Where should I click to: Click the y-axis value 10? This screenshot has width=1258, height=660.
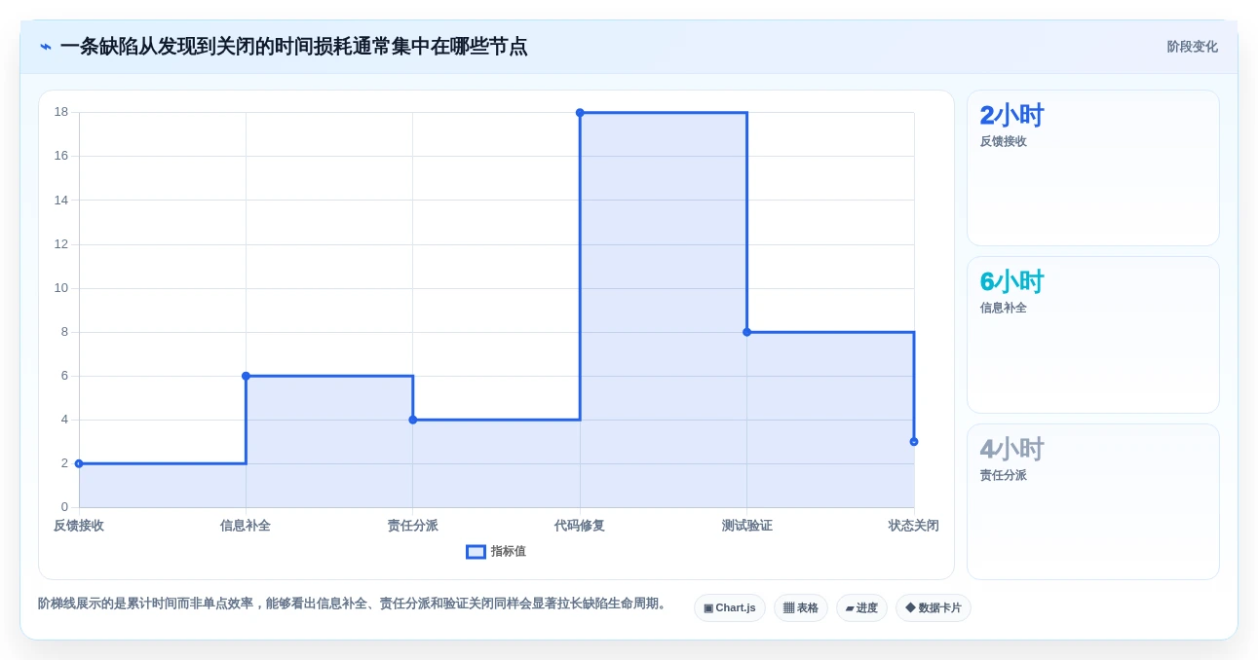point(61,288)
